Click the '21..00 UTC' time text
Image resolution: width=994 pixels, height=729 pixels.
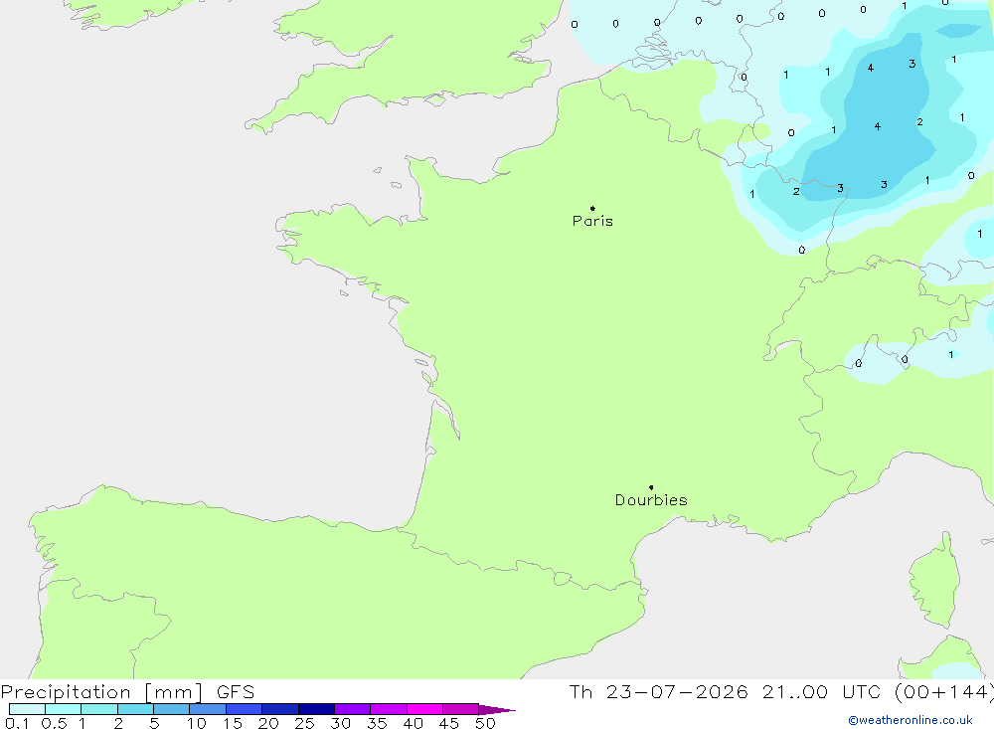point(823,691)
